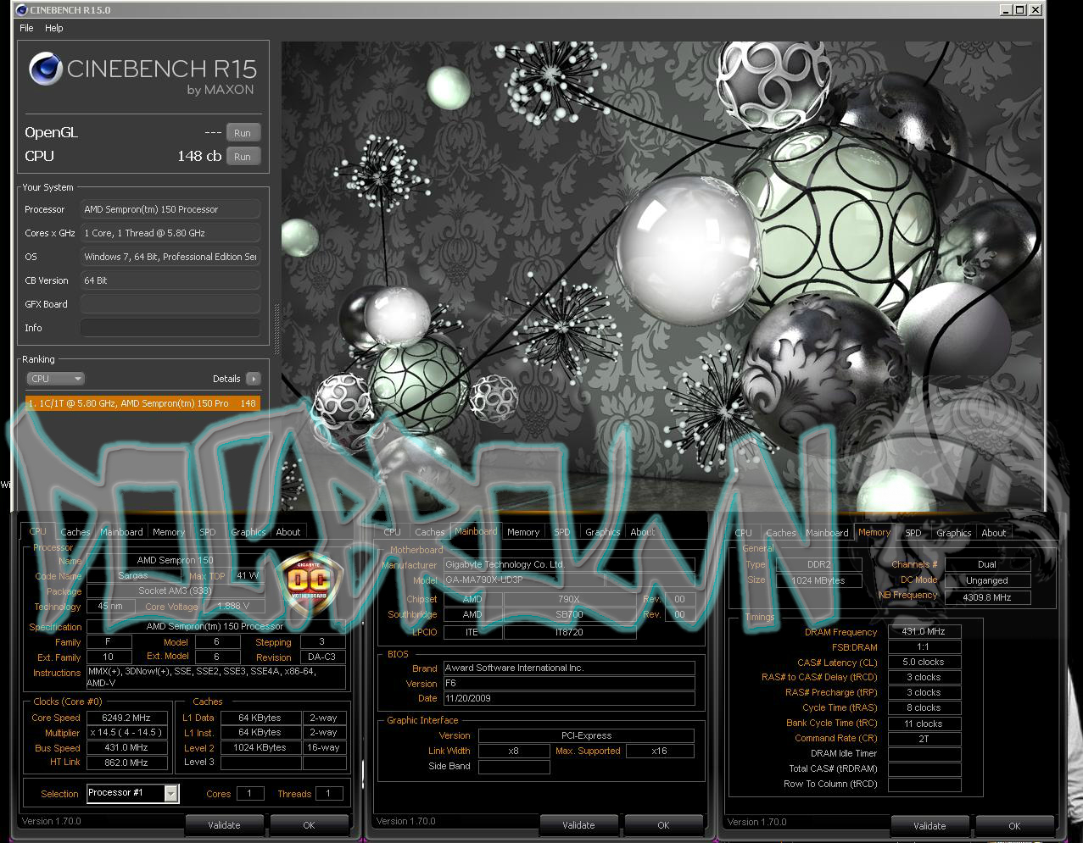1083x843 pixels.
Task: Open SPD tab in Memory CPU-Z window
Action: [913, 533]
